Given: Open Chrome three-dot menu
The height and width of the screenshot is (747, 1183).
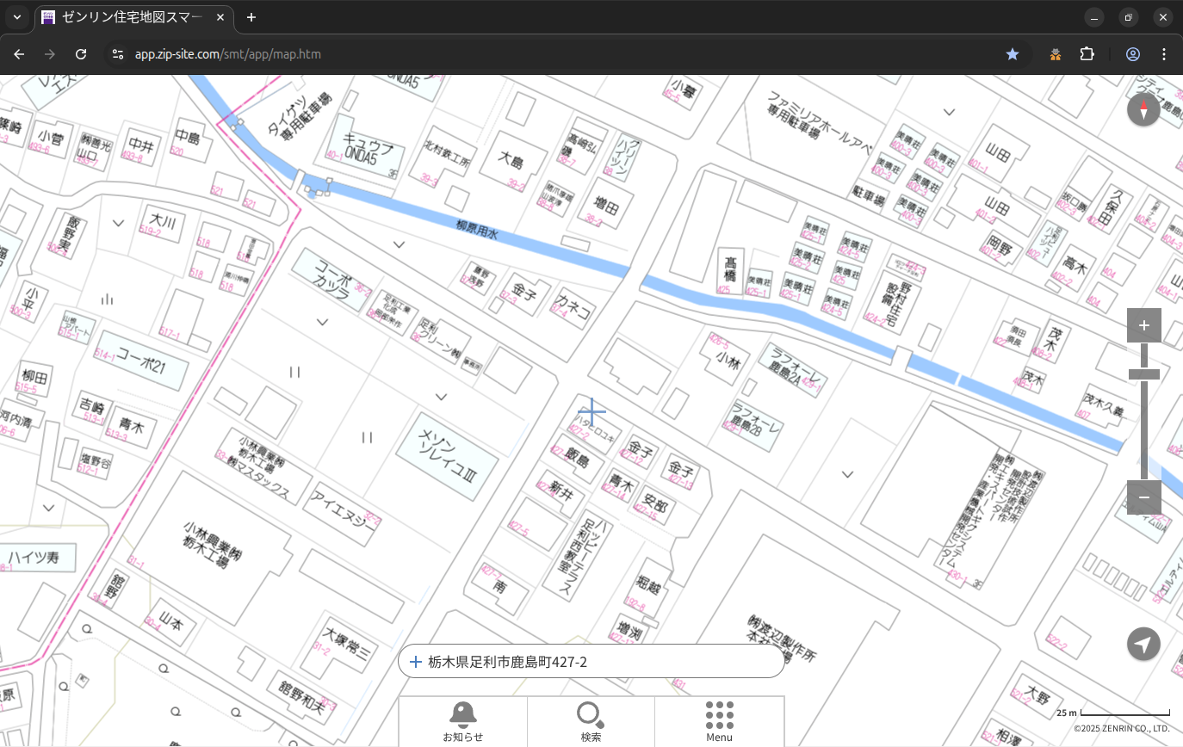Looking at the screenshot, I should click(1164, 54).
